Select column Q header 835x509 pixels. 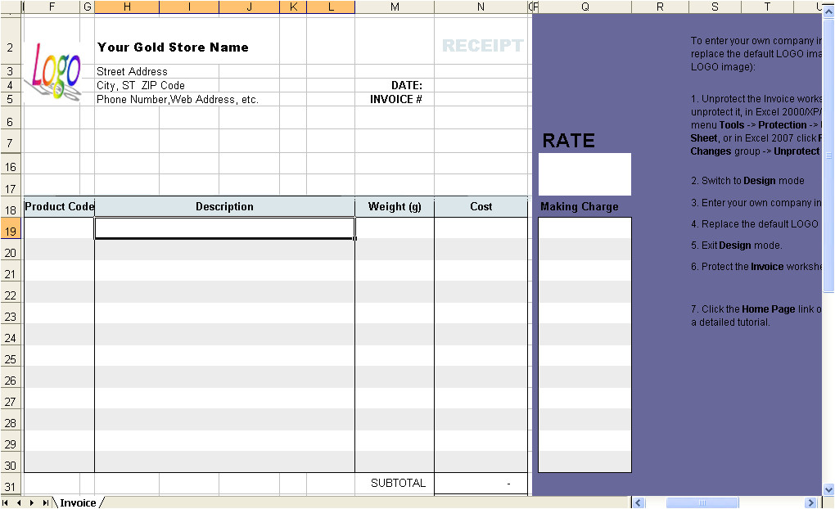[584, 7]
